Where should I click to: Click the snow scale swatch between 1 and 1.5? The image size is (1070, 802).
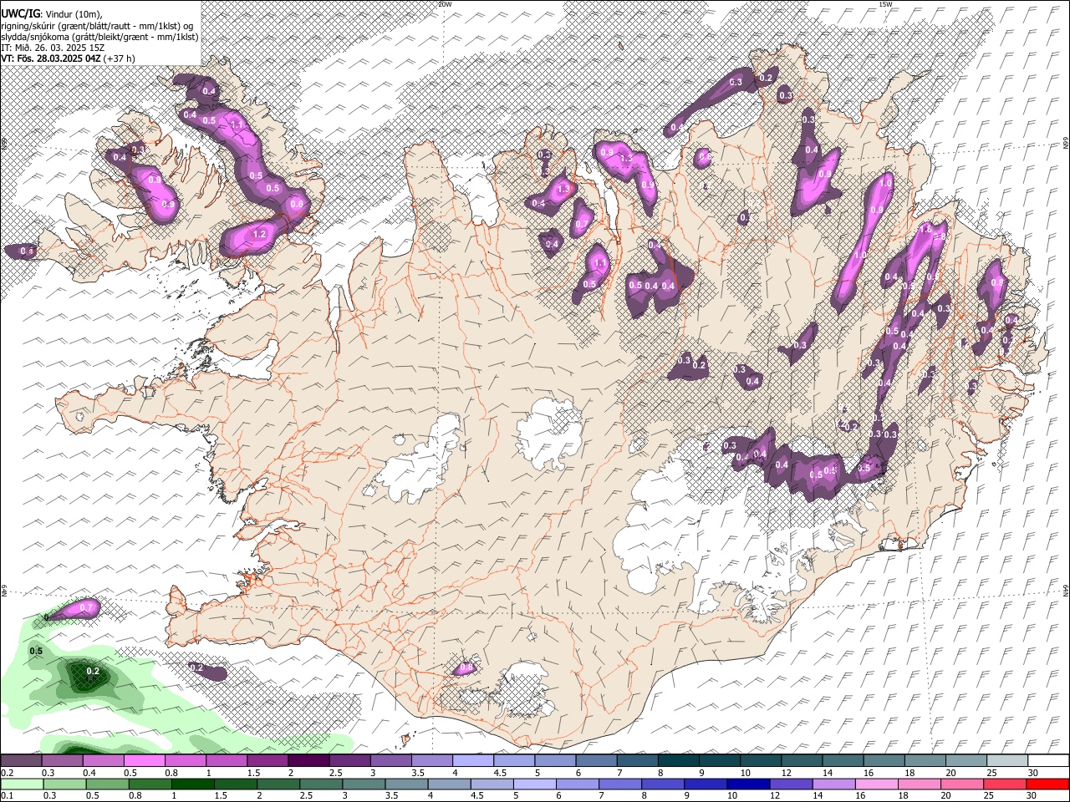pyautogui.click(x=226, y=760)
